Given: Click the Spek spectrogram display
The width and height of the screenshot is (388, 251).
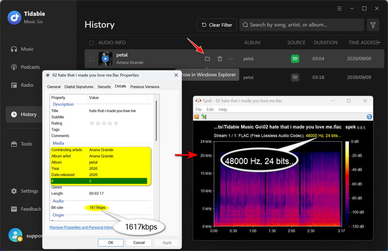Looking at the screenshot, I should pyautogui.click(x=277, y=184).
